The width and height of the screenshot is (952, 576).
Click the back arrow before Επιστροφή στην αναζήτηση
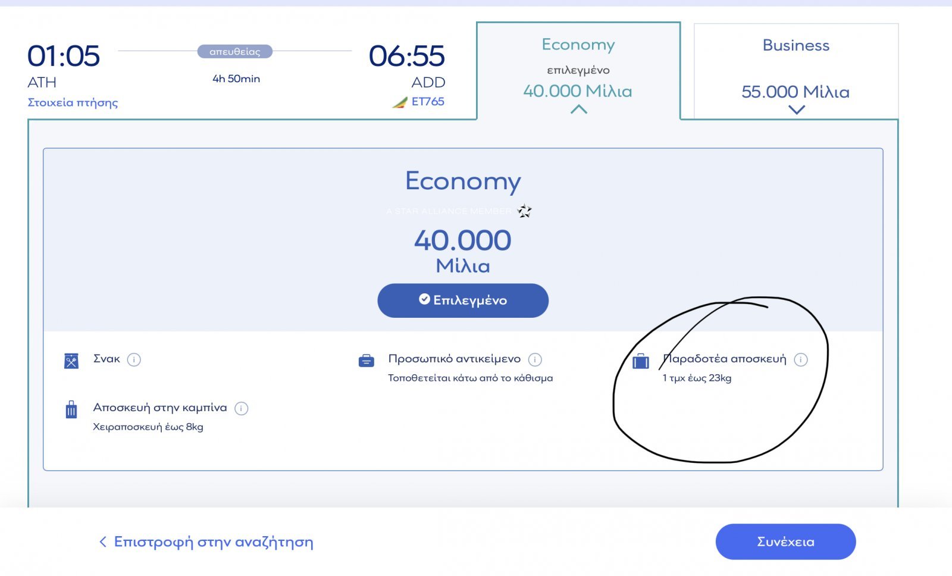(103, 541)
